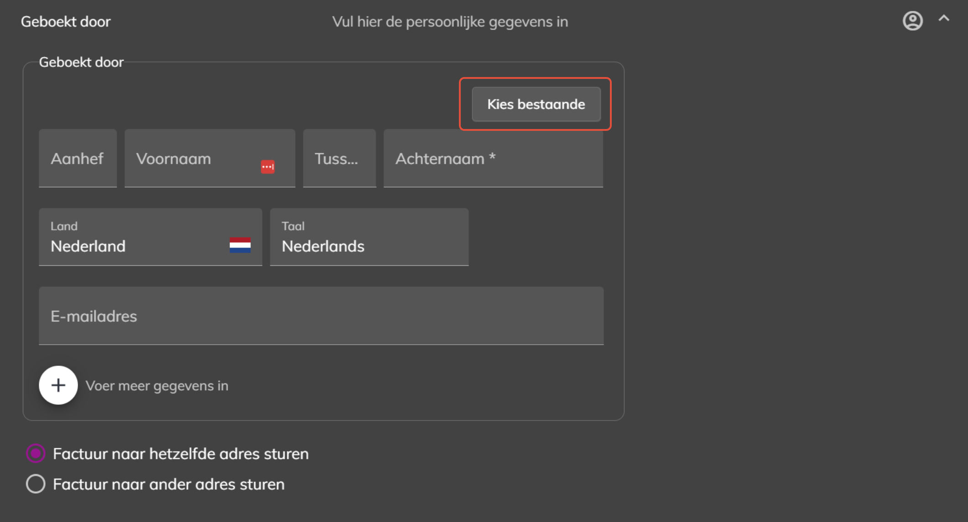
Task: Select Factuur naar ander adres sturen
Action: click(x=36, y=484)
